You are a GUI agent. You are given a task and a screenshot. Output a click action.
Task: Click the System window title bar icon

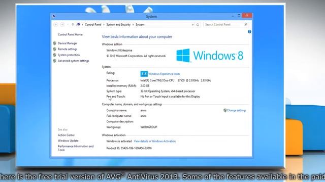point(54,16)
